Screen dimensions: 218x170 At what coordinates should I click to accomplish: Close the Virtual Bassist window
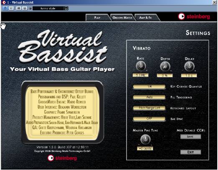215,3
